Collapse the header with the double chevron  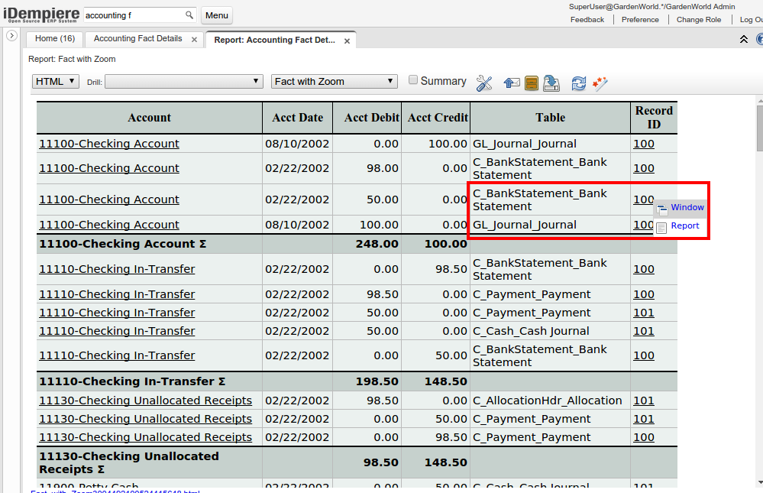point(744,39)
